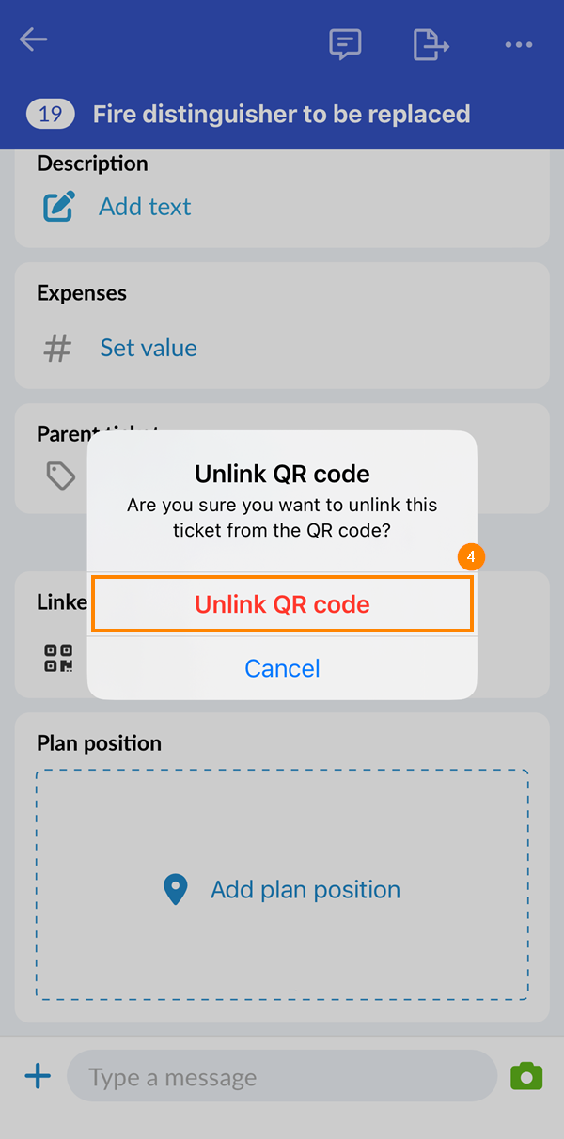The height and width of the screenshot is (1139, 564).
Task: Open the comments chat icon
Action: pos(345,44)
